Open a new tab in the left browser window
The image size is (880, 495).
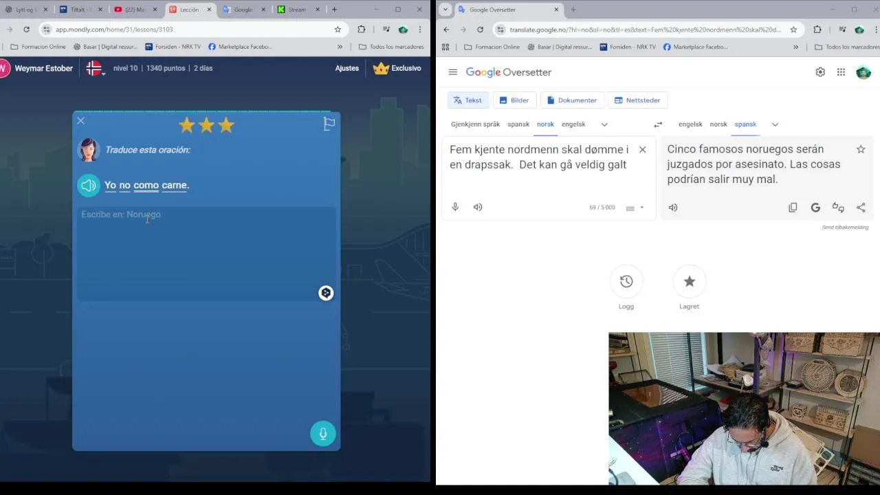(334, 10)
